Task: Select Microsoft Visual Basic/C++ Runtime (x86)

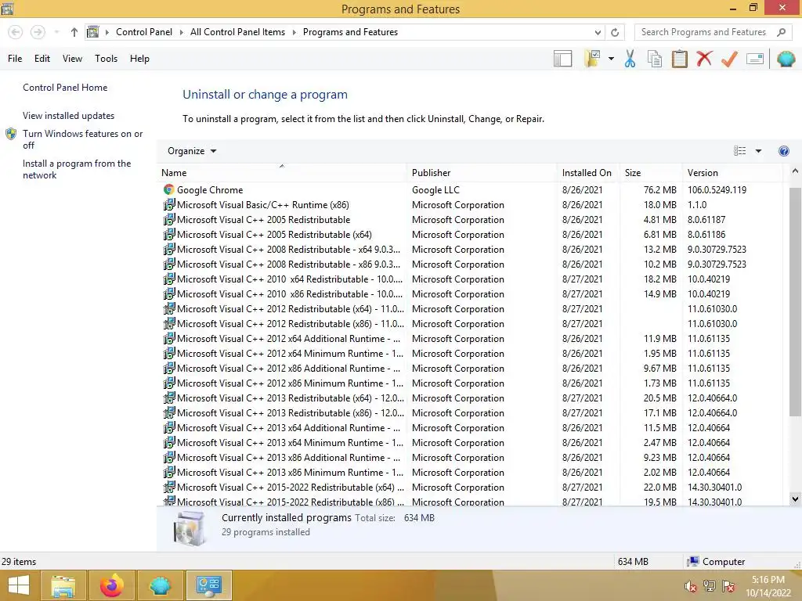Action: 472,205
